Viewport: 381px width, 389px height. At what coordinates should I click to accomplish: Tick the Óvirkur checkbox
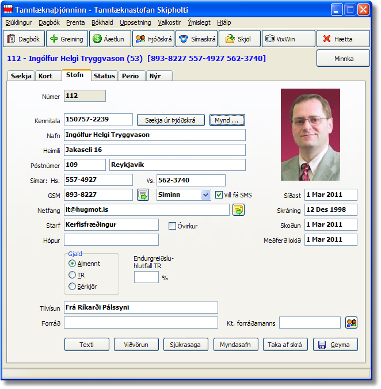[172, 226]
